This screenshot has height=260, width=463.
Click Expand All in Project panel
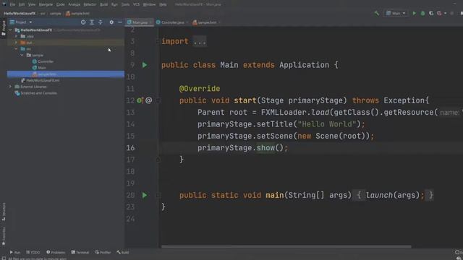click(x=92, y=22)
